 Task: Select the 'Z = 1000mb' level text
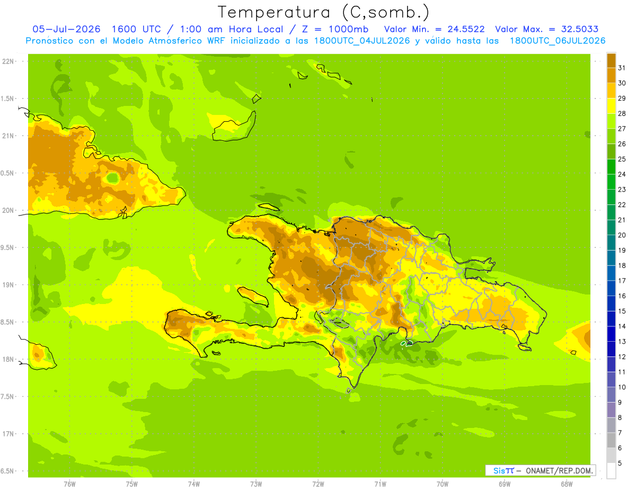coord(332,29)
